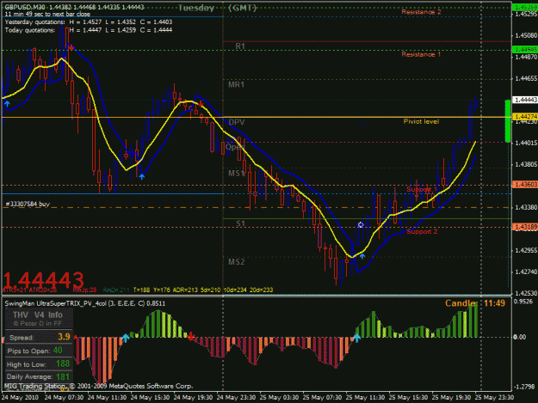Click the Pips to Open 40 row

tap(39, 351)
